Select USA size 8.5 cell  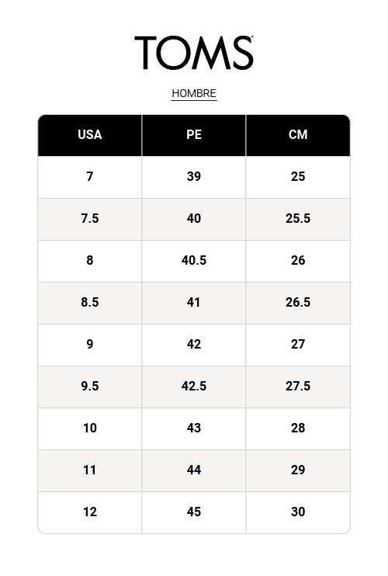tap(90, 303)
